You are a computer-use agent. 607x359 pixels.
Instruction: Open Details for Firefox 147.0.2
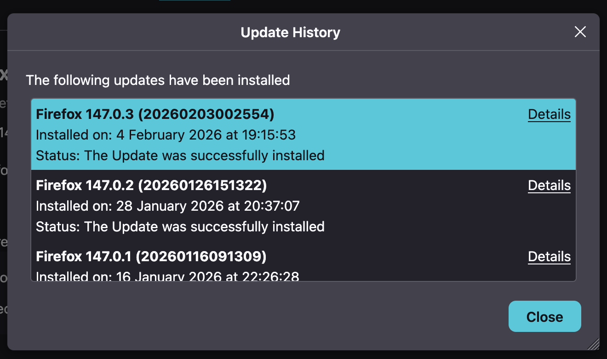pos(549,185)
